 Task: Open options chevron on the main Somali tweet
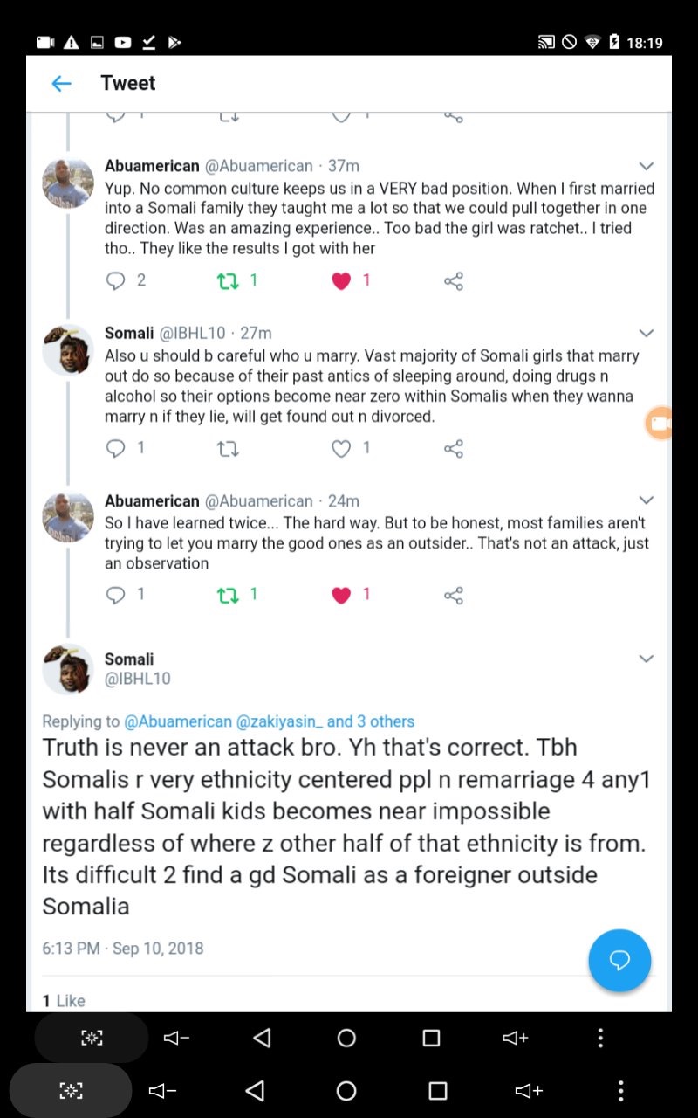[647, 659]
